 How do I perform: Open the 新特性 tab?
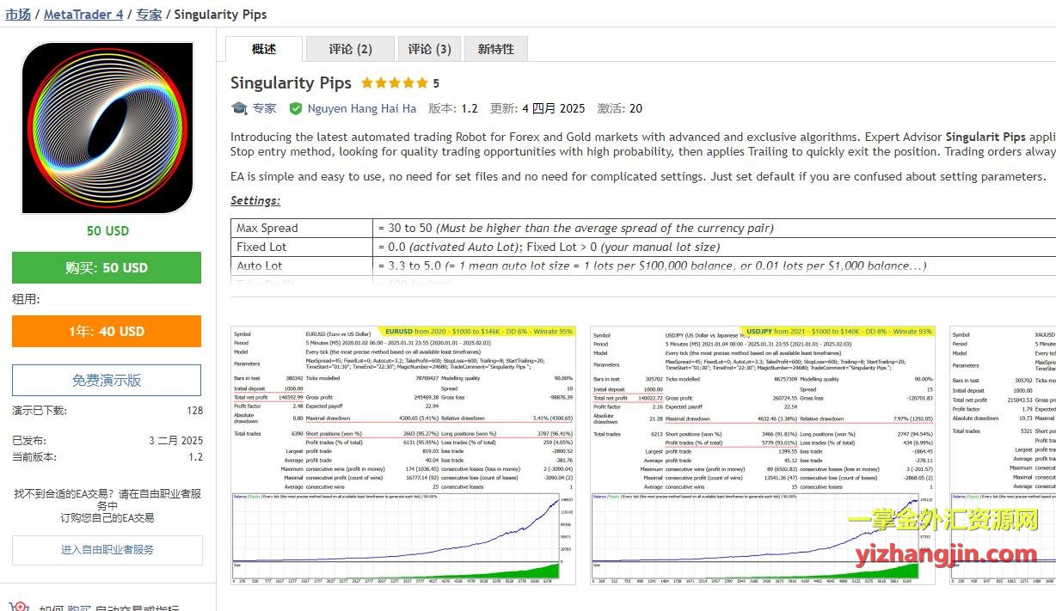(x=496, y=49)
